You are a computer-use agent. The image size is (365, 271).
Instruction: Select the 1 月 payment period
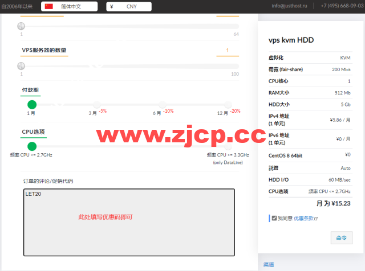(32, 105)
